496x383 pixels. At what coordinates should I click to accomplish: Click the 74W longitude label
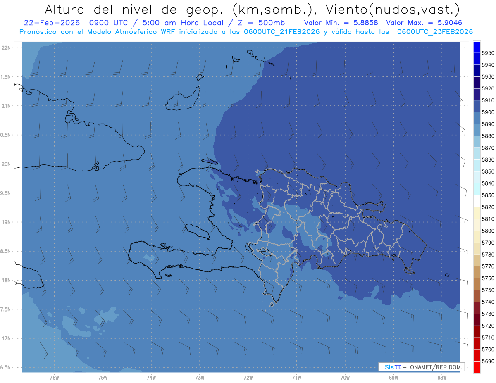(151, 378)
